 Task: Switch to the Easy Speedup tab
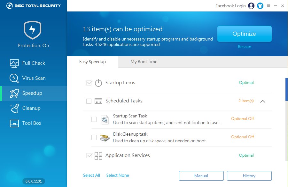coord(93,62)
